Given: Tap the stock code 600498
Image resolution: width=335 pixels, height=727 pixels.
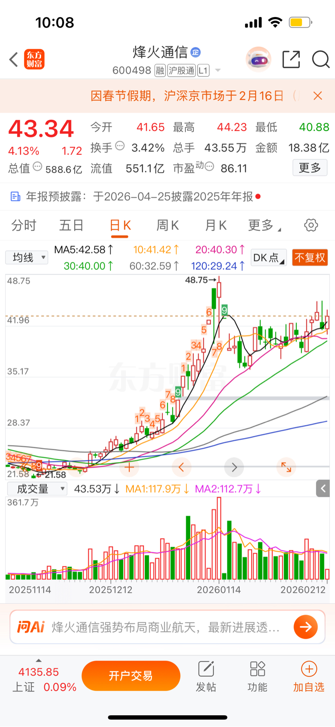Looking at the screenshot, I should point(132,70).
